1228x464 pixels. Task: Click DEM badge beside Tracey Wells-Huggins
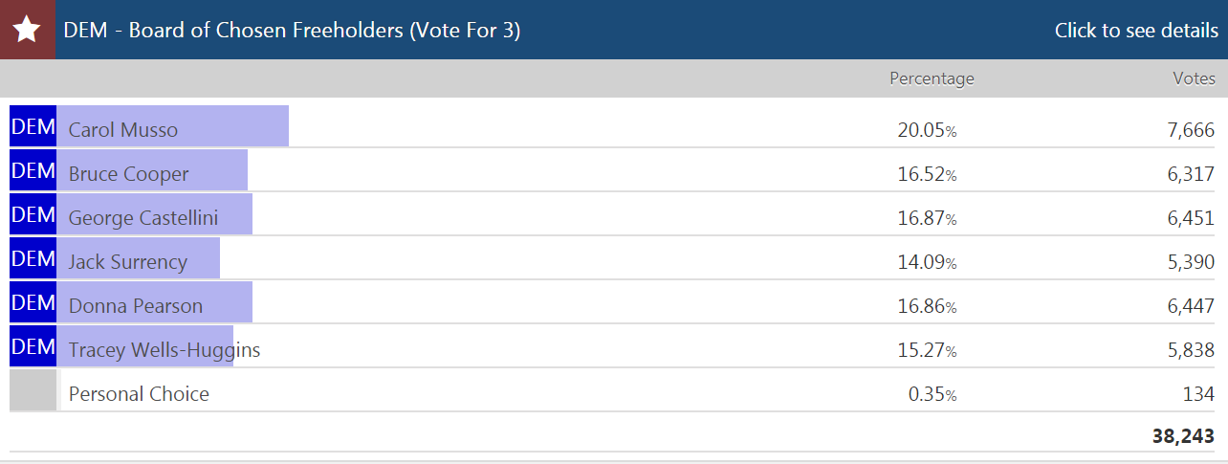click(33, 346)
